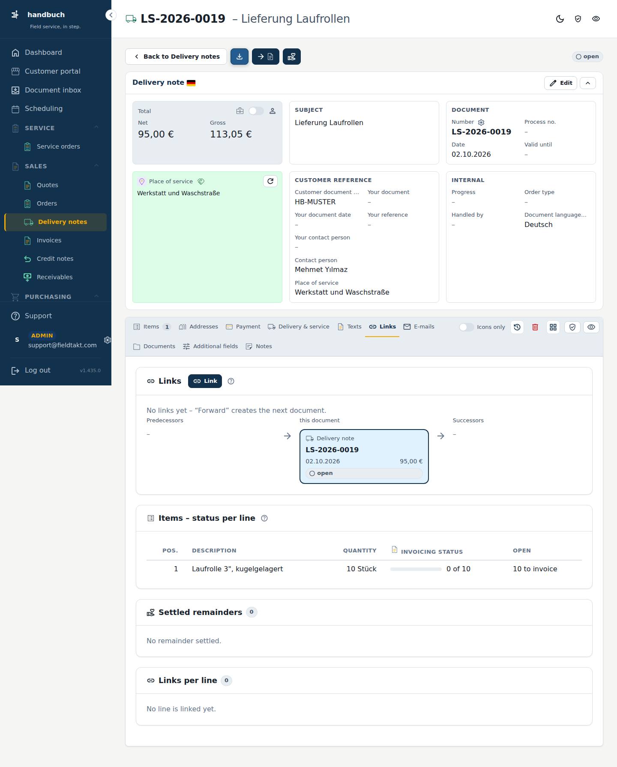
Task: Open the Items tab
Action: point(152,327)
